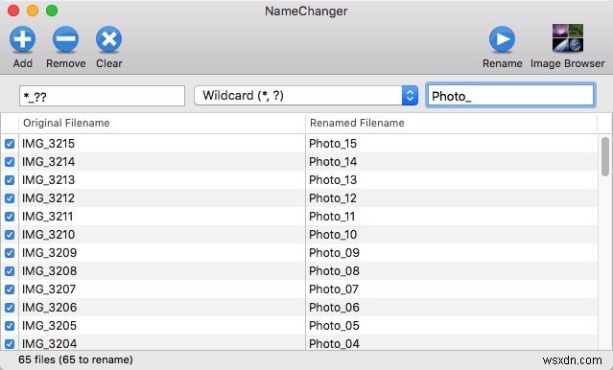The height and width of the screenshot is (370, 613).
Task: Select the IMG_3207 original filename
Action: (x=49, y=289)
